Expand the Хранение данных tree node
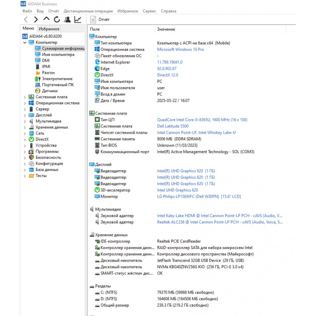The height and width of the screenshot is (316, 316). pyautogui.click(x=25, y=127)
